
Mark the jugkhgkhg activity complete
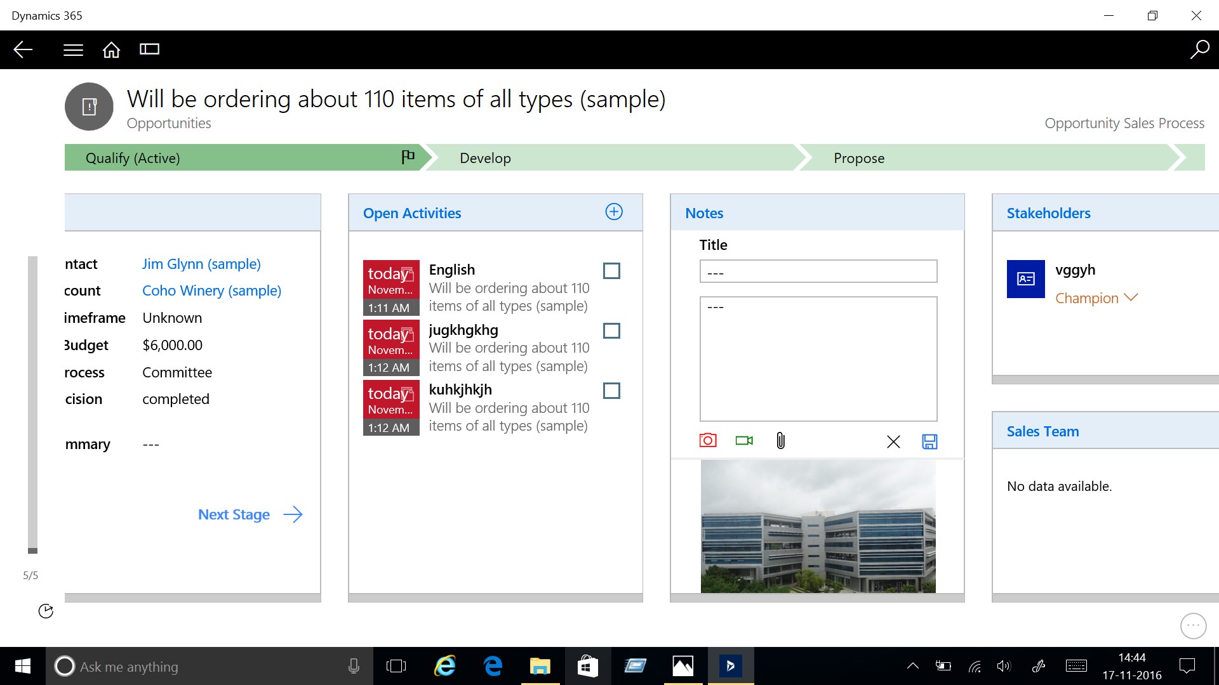(x=611, y=331)
